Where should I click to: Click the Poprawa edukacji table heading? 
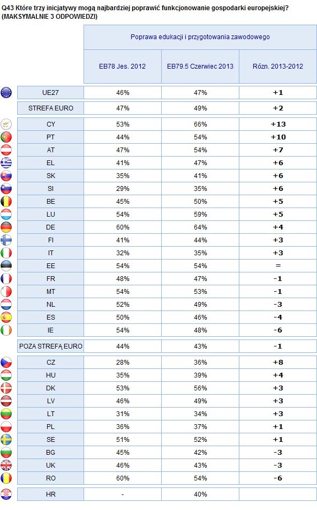click(200, 37)
